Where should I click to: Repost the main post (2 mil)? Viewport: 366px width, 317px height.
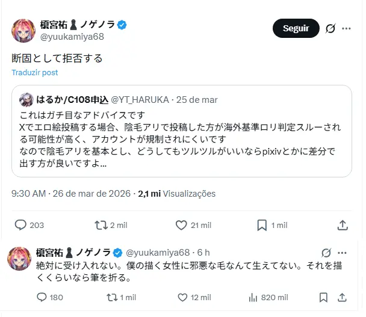tap(102, 225)
